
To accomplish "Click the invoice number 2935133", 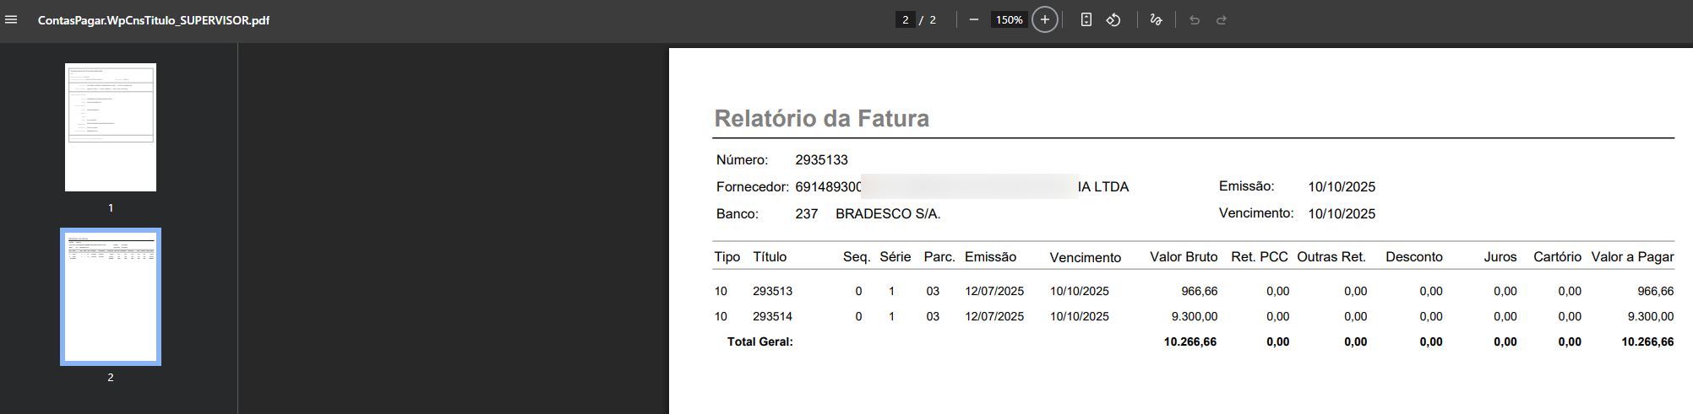I will click(821, 159).
